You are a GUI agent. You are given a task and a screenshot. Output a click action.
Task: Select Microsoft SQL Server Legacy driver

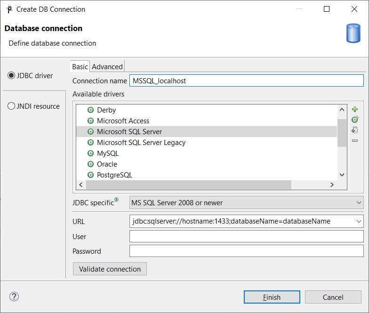[207, 142]
